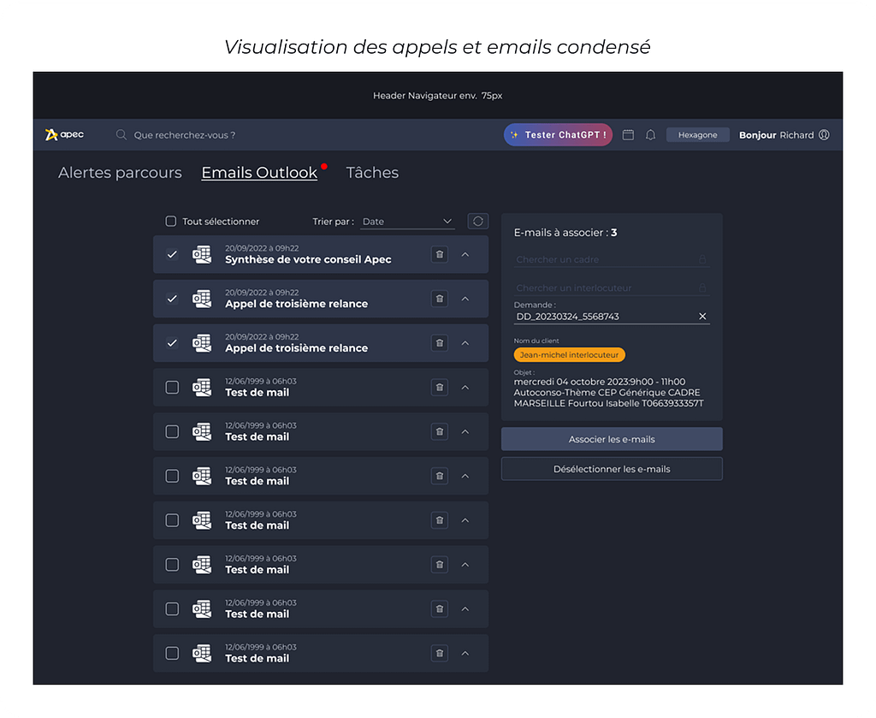Click the Apec logo in the header

(x=65, y=134)
